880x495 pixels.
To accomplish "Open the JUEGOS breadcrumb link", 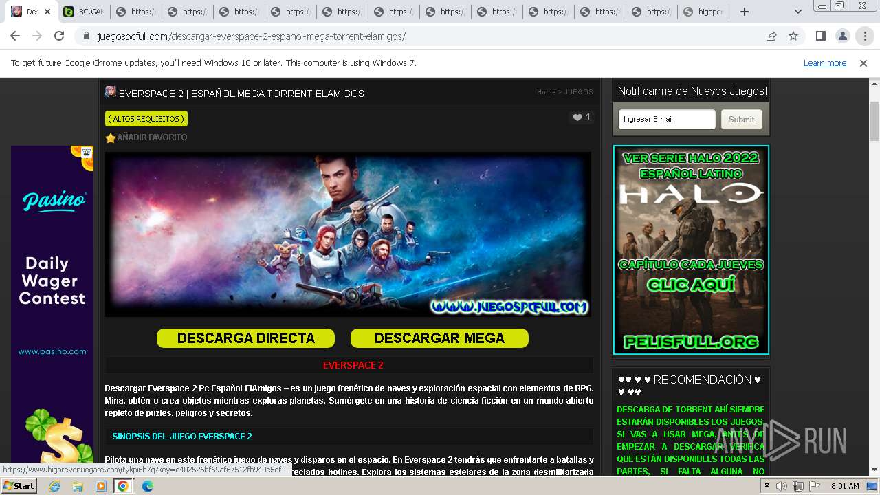I will [x=578, y=91].
